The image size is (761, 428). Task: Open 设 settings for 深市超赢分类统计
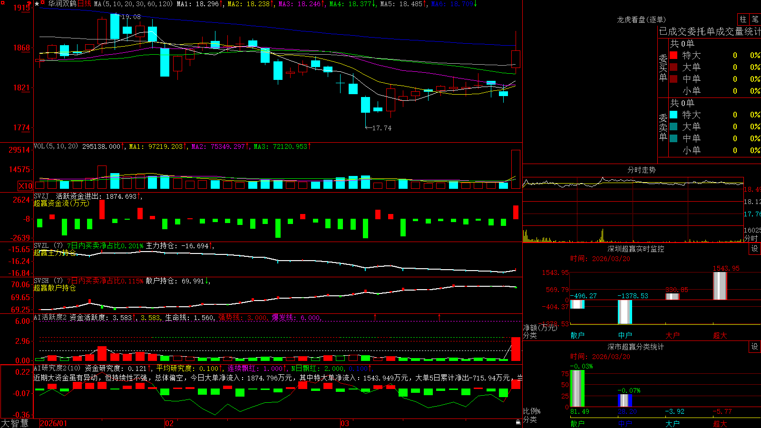click(x=755, y=347)
